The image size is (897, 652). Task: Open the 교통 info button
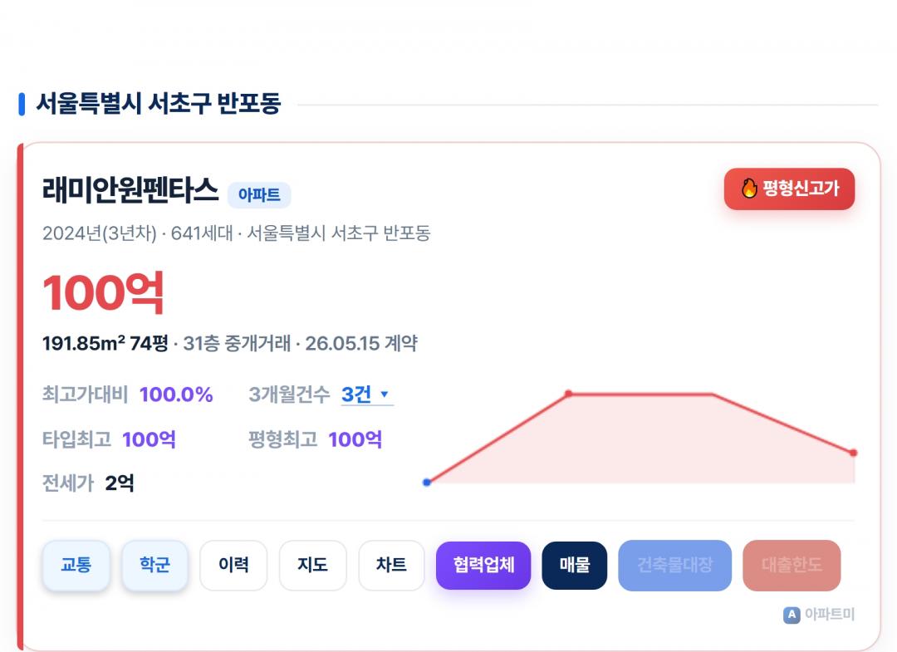tap(76, 565)
